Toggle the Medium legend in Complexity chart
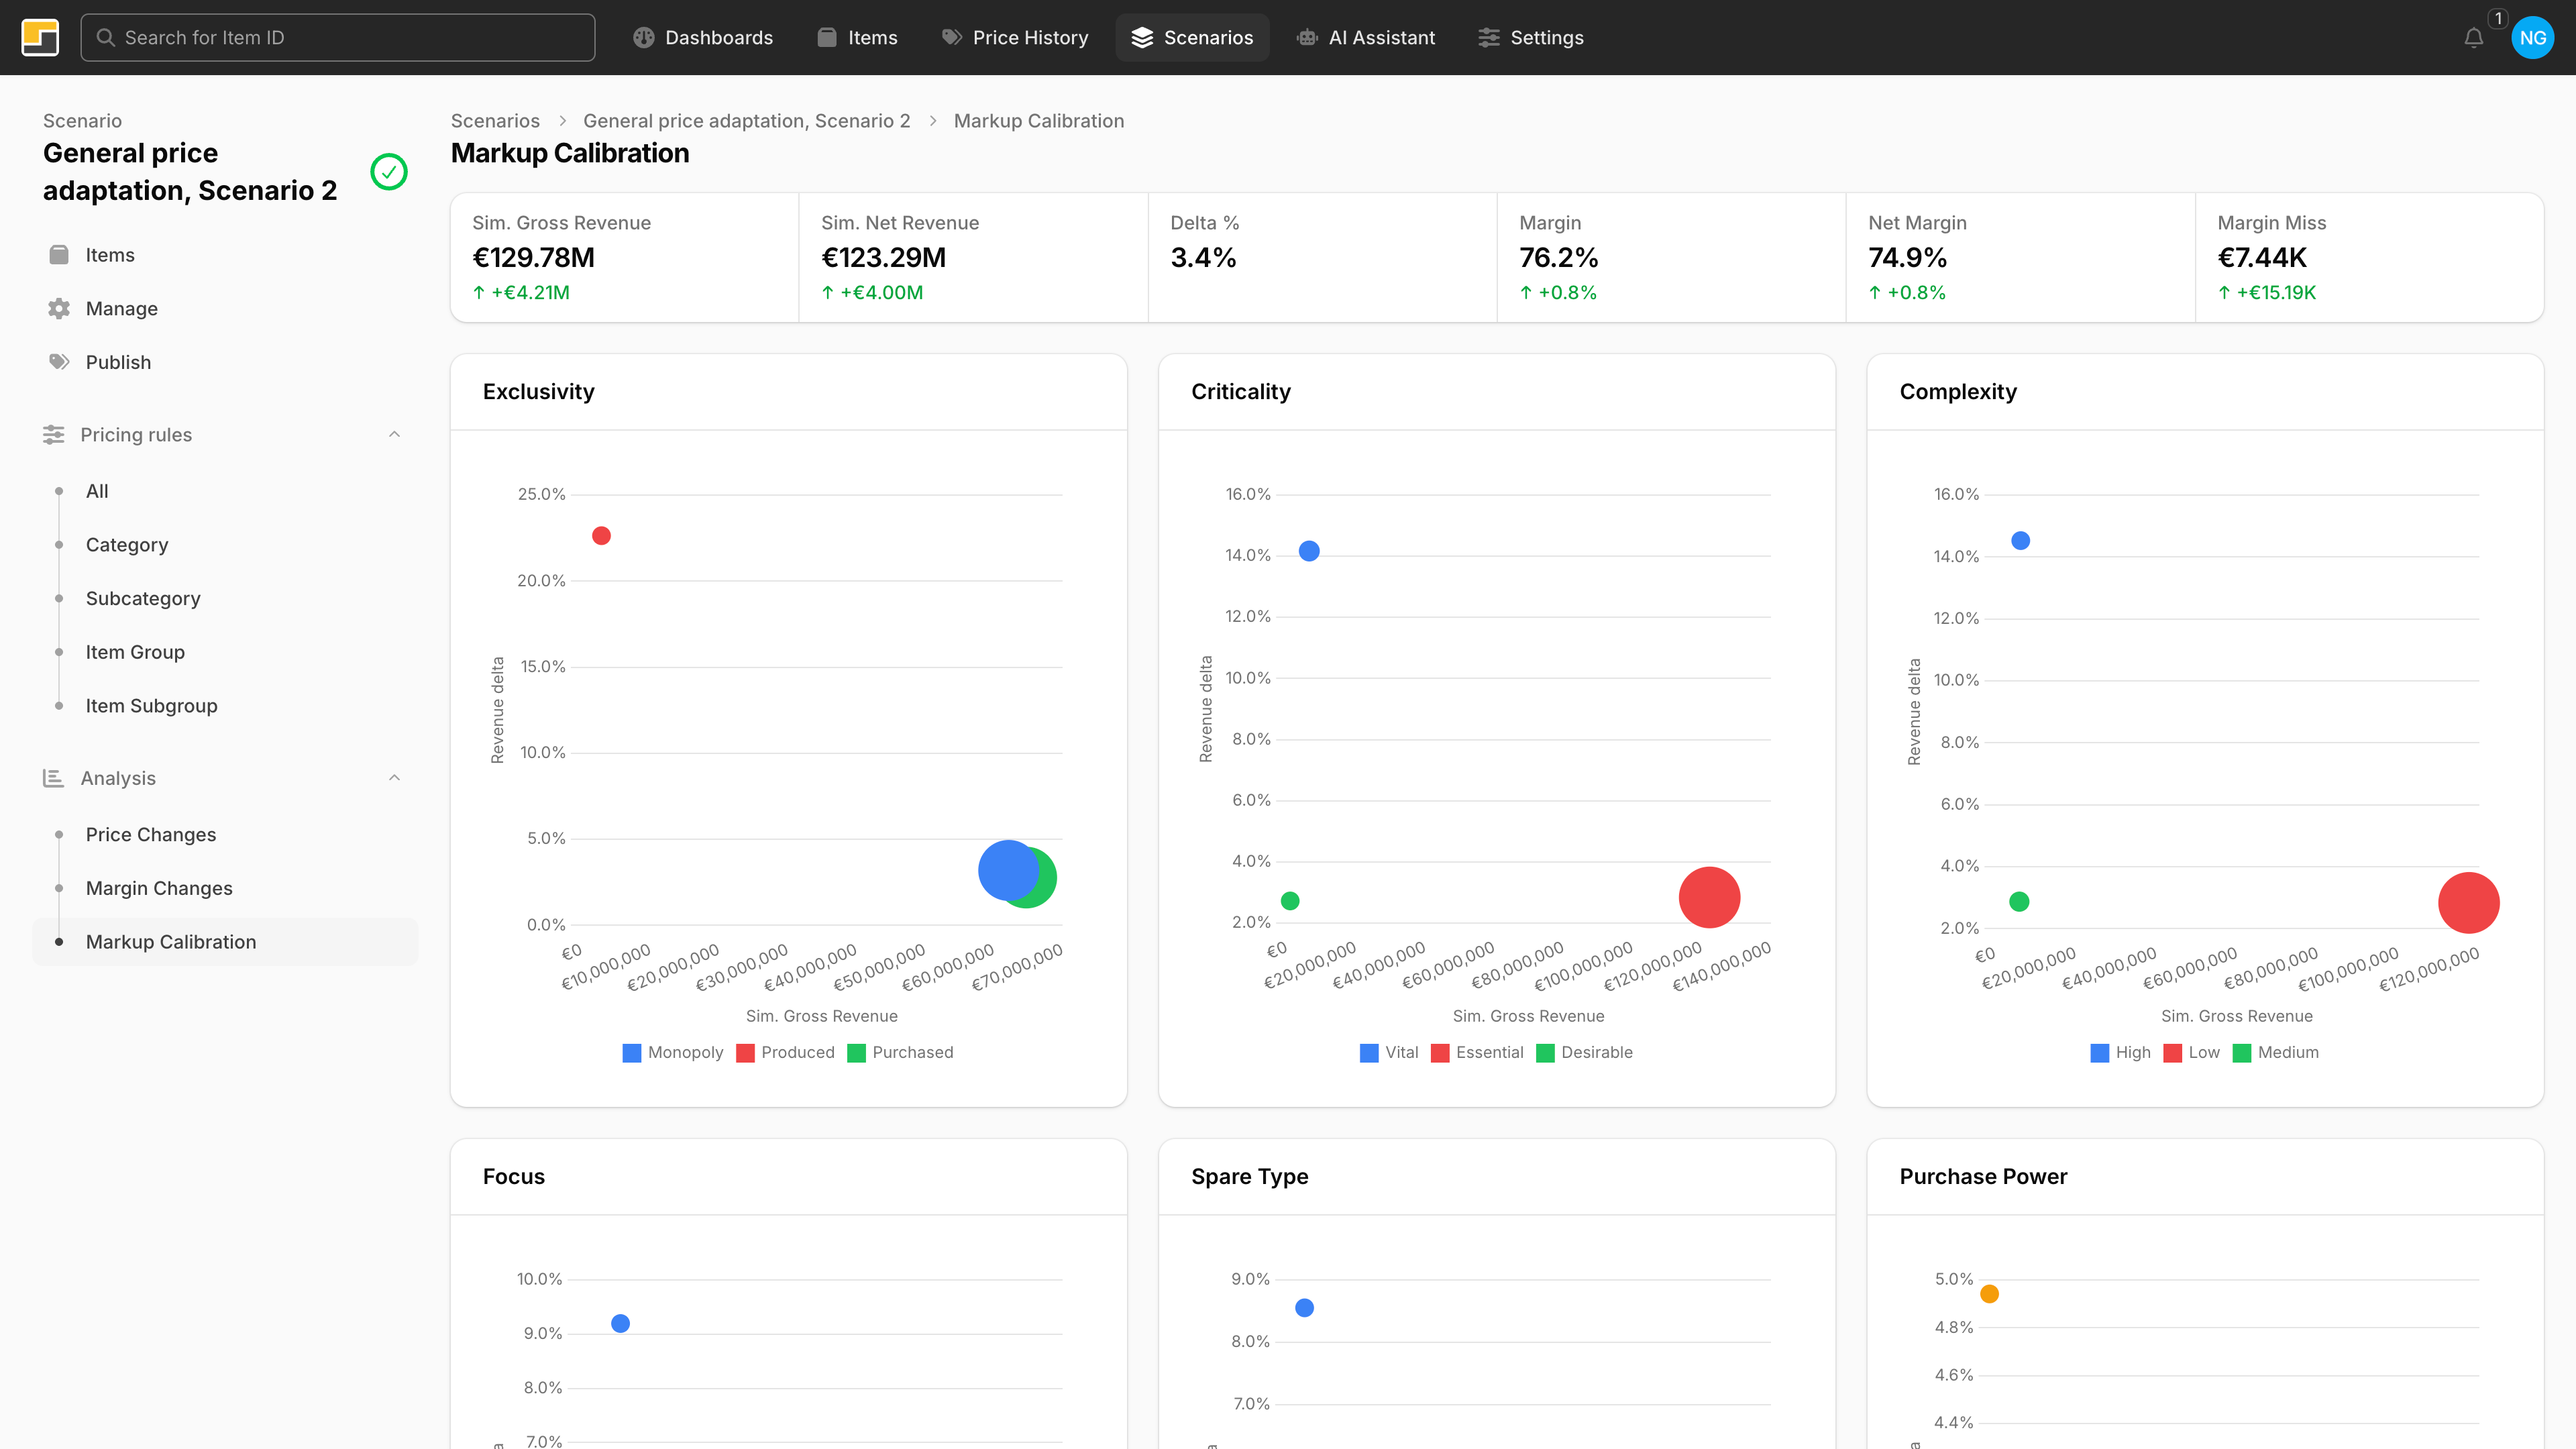This screenshot has width=2576, height=1449. click(2277, 1052)
